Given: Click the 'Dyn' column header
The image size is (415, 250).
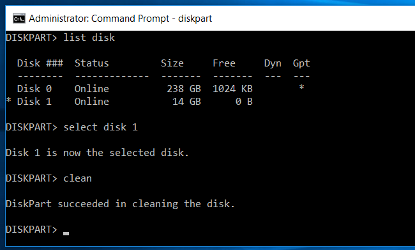Looking at the screenshot, I should [x=273, y=63].
